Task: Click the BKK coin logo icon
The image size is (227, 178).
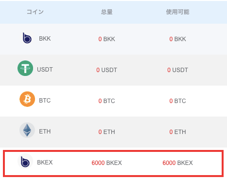Action: 27,38
